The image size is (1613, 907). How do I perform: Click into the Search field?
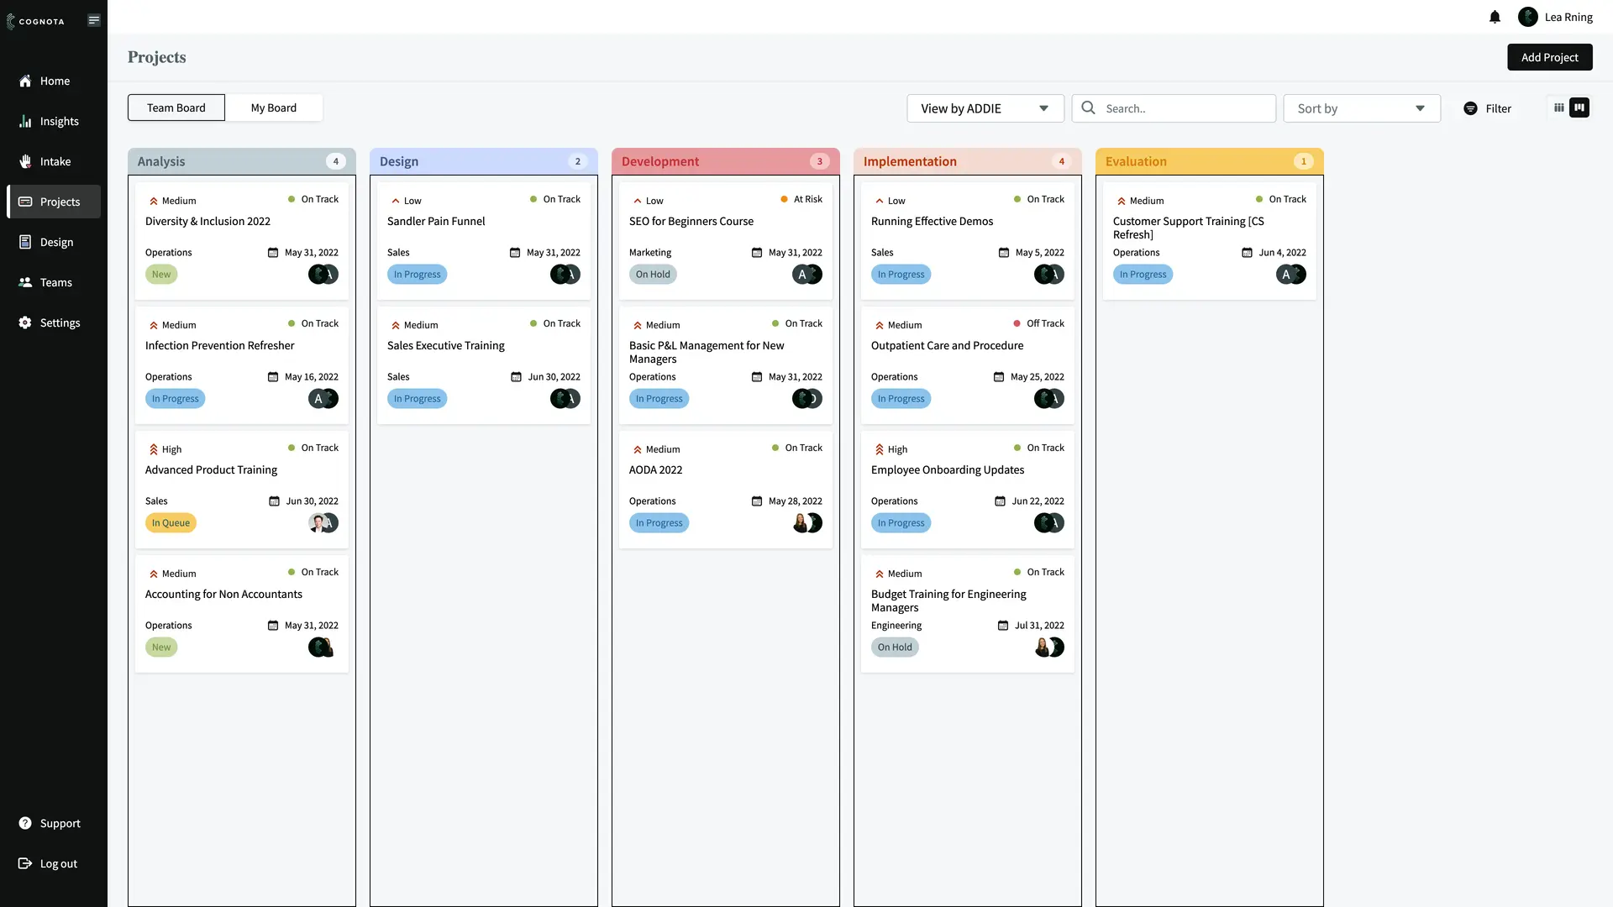(1185, 108)
